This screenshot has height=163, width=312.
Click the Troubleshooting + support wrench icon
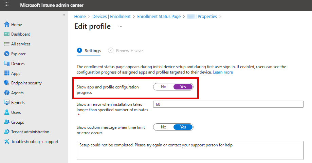tap(7, 141)
